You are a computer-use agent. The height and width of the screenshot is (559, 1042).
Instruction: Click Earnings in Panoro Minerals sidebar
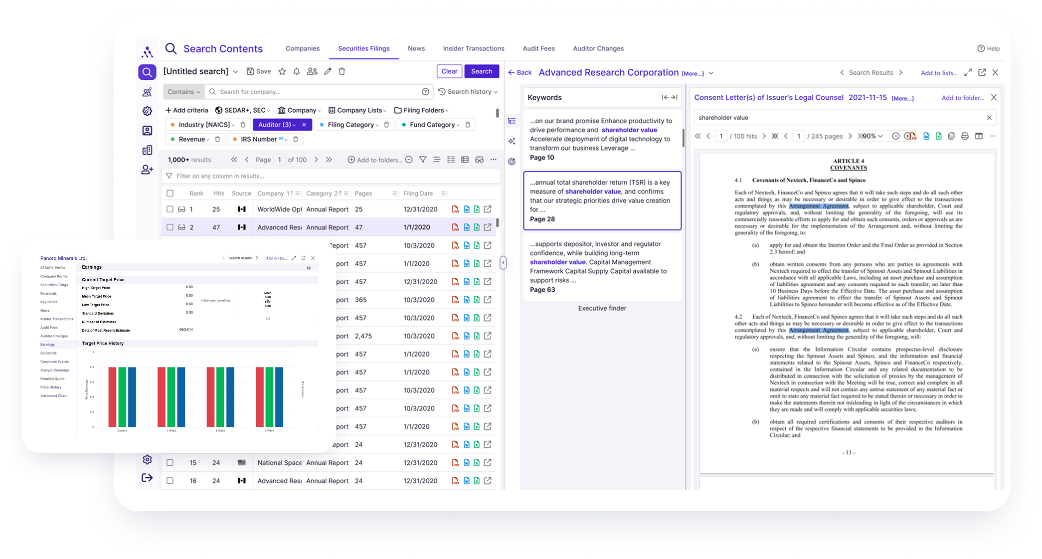click(x=47, y=345)
